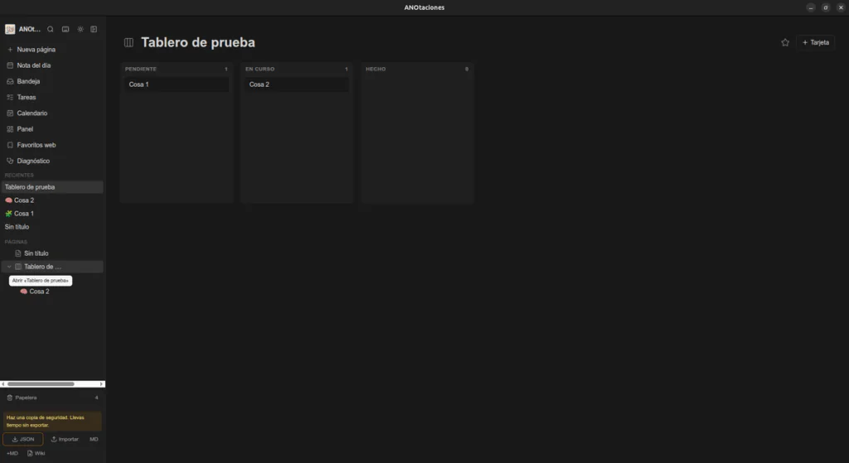This screenshot has width=849, height=463.
Task: Click the Importar button
Action: (x=65, y=439)
